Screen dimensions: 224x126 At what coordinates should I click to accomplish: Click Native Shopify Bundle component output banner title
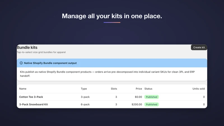coord(50,63)
